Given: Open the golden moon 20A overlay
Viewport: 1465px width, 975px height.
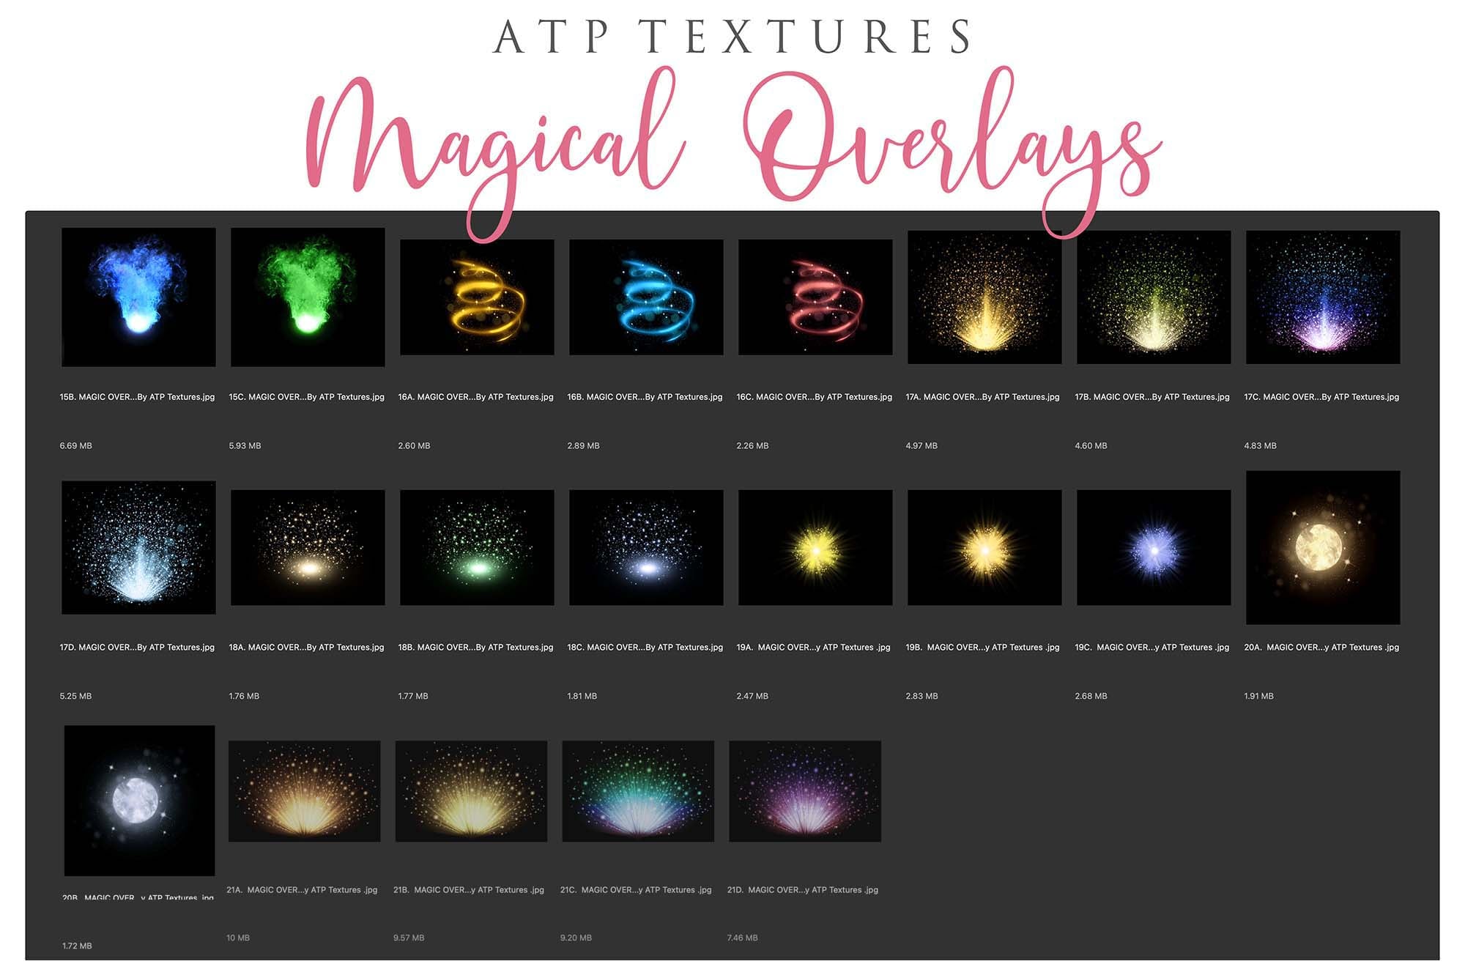Looking at the screenshot, I should 1323,547.
